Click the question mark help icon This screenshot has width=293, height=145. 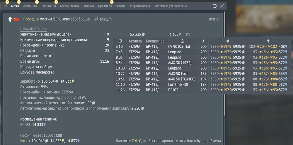[x=188, y=34]
